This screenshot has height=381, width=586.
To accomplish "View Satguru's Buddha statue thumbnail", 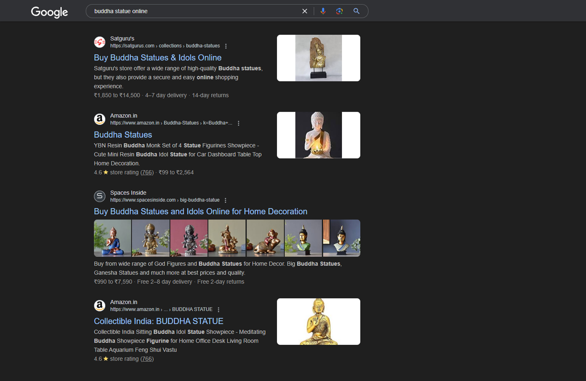I will click(319, 58).
